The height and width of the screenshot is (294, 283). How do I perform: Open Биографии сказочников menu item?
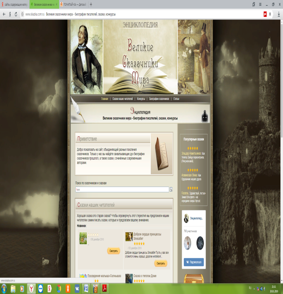click(159, 99)
